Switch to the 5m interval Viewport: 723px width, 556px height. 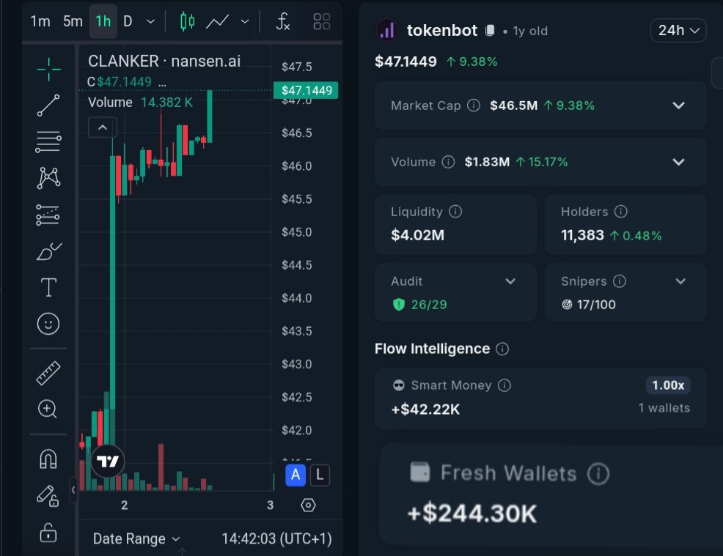pyautogui.click(x=73, y=21)
